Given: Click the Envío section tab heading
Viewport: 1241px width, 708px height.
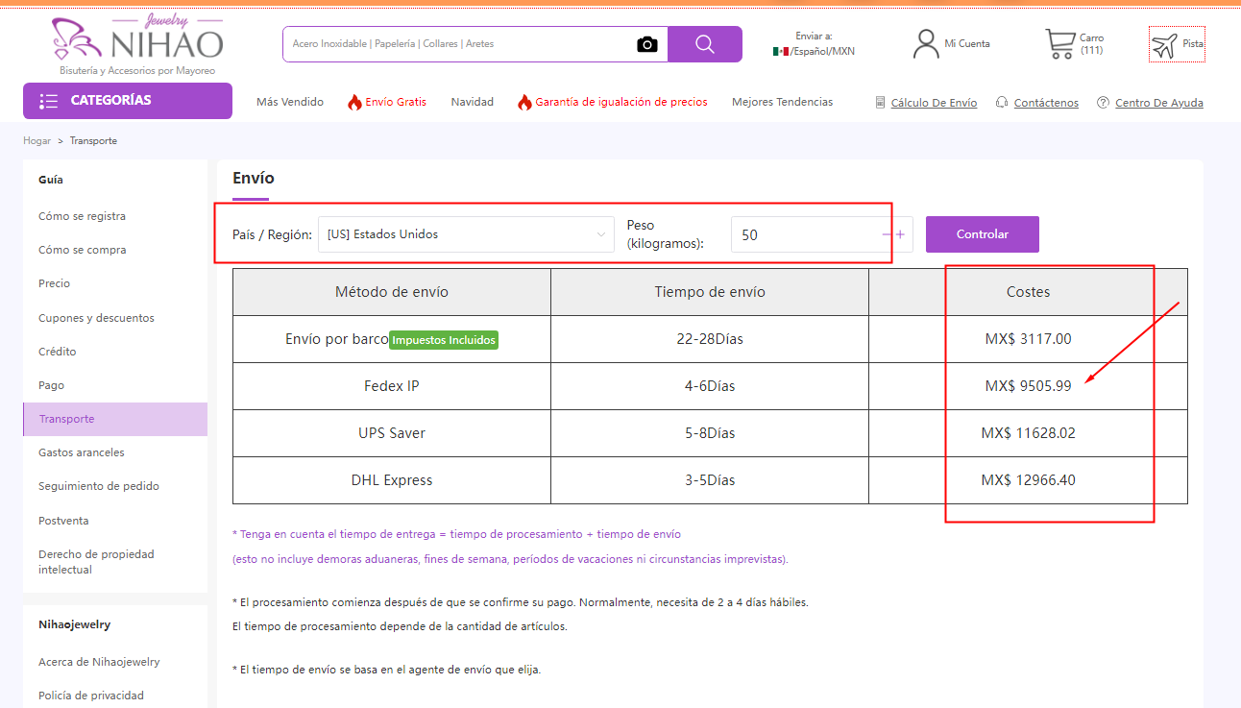Looking at the screenshot, I should tap(254, 179).
